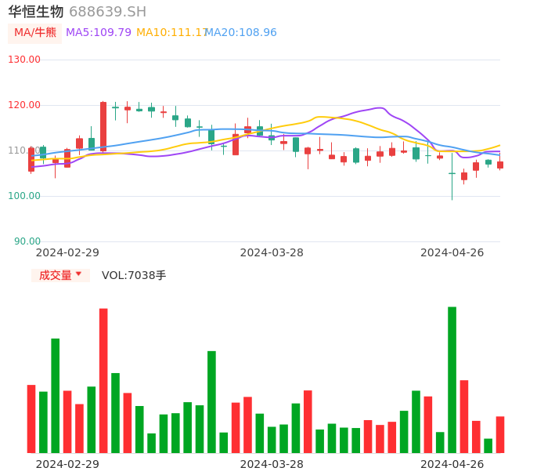Click the 130.00 price axis label
537x475 pixels.
[x=24, y=60]
